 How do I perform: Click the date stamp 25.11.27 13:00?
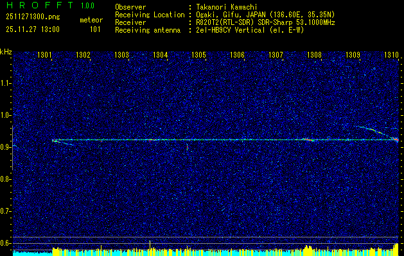point(33,29)
